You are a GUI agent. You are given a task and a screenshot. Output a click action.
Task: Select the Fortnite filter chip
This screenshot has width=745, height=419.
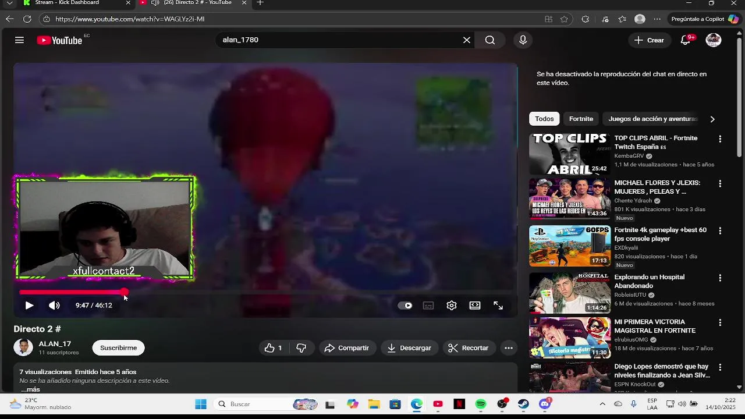point(581,119)
